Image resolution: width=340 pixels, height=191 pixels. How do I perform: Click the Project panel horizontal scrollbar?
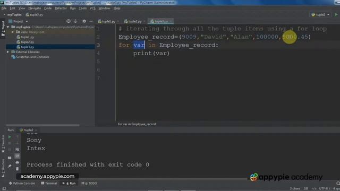(42, 125)
